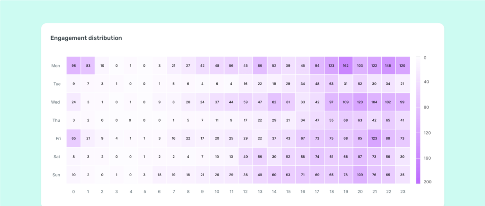Click the Friday 21:00 cell showing 123
Viewport: 485px width, 206px height.
tap(374, 138)
